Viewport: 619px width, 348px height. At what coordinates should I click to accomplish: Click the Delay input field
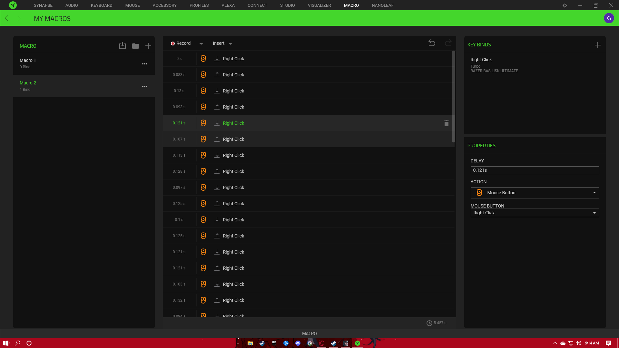535,170
